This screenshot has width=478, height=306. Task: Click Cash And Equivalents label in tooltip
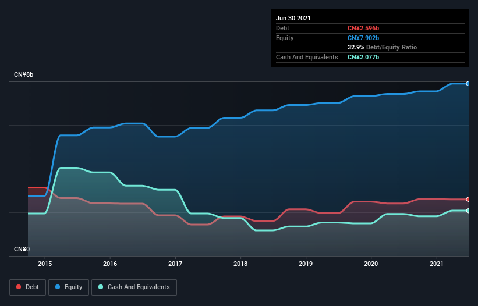tap(307, 57)
